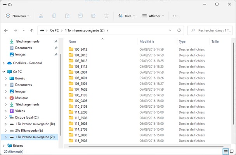Click the Refresh button near address bar
236x155 pixels.
click(x=179, y=30)
